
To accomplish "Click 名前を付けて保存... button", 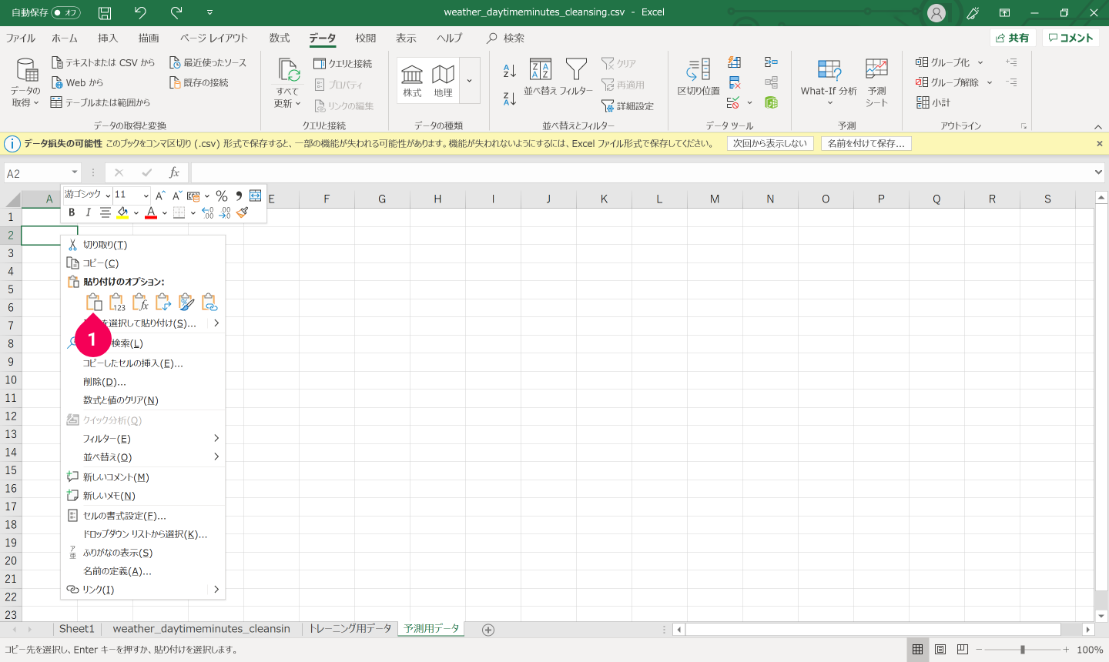I will point(866,143).
